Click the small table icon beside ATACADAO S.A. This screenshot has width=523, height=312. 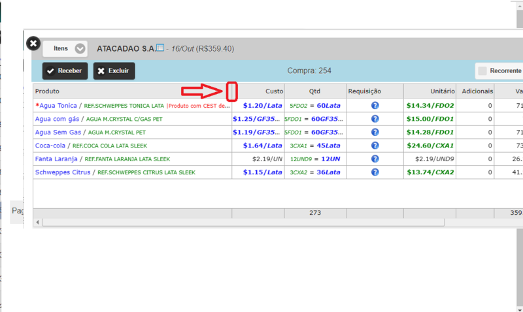160,48
